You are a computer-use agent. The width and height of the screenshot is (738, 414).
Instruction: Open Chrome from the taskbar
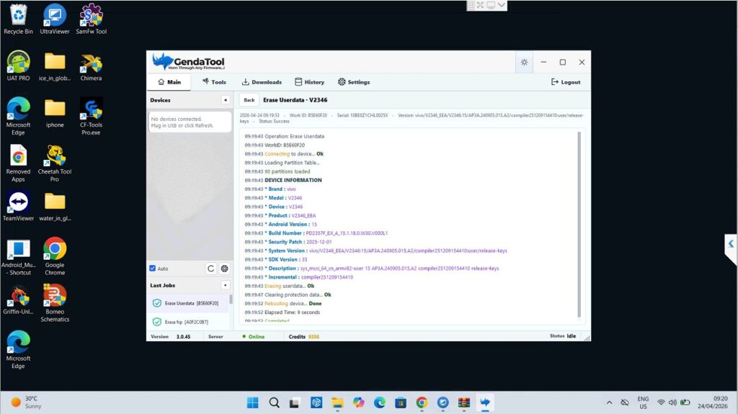point(421,402)
